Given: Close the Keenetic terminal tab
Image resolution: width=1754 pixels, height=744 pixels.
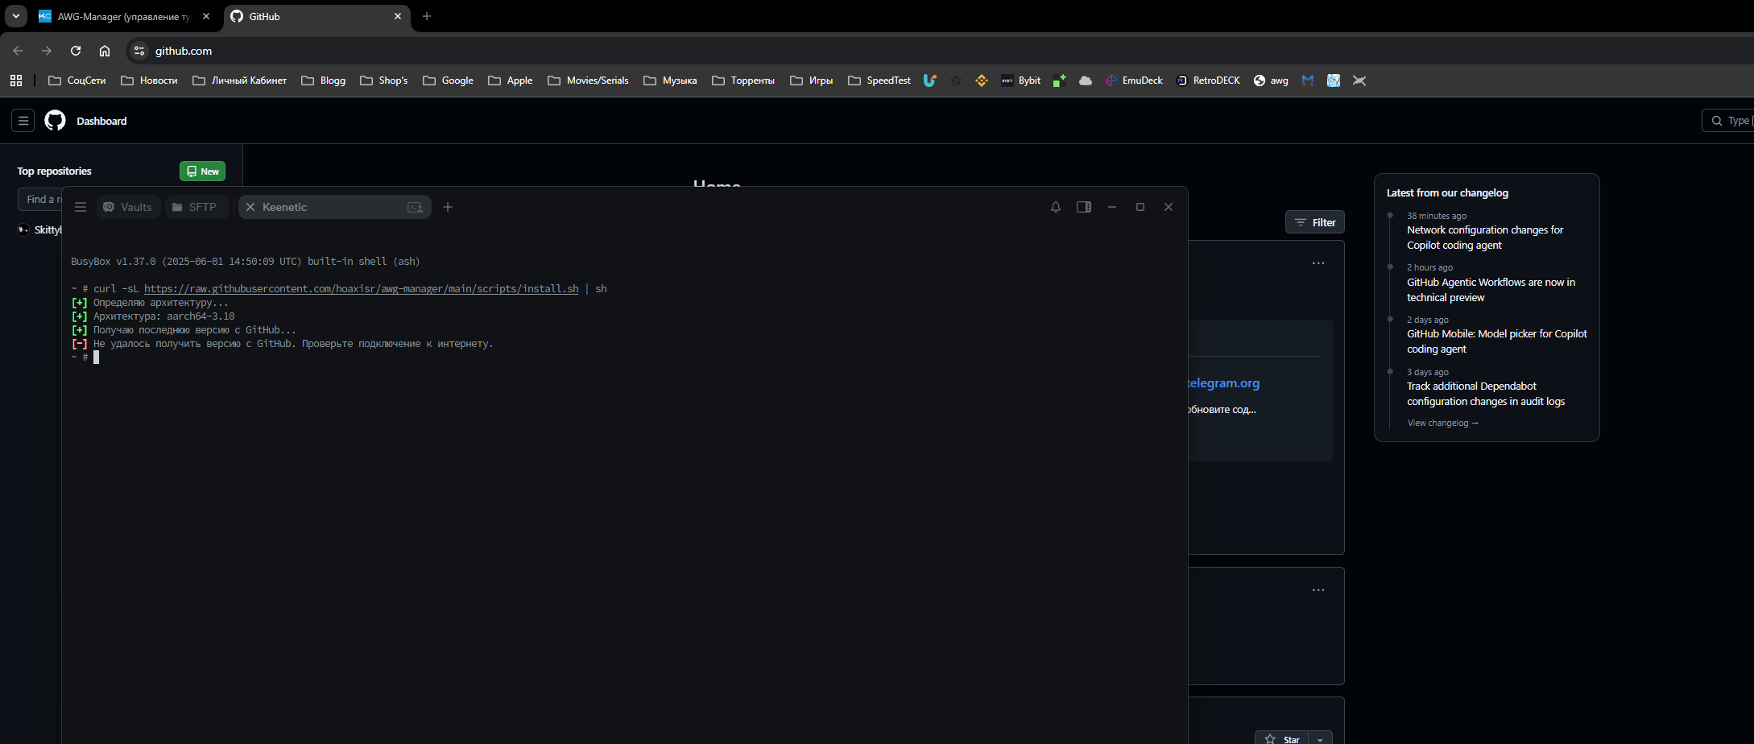Looking at the screenshot, I should pos(250,207).
